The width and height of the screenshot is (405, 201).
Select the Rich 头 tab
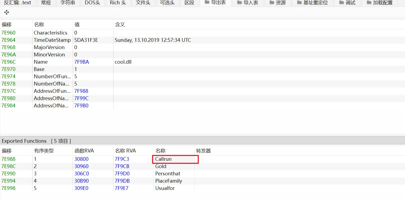click(118, 3)
